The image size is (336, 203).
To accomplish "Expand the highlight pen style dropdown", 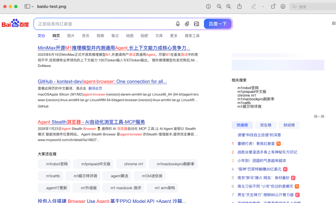I will pyautogui.click(x=263, y=7).
